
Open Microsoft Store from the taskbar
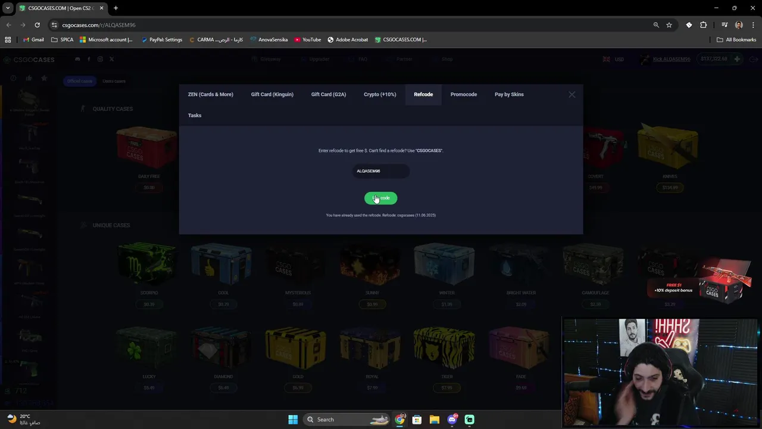[417, 419]
